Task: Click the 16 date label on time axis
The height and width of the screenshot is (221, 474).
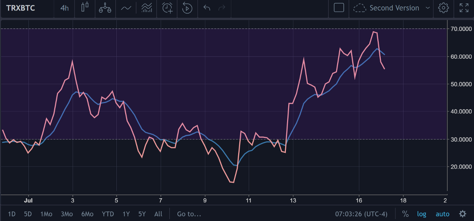Action: 359,200
